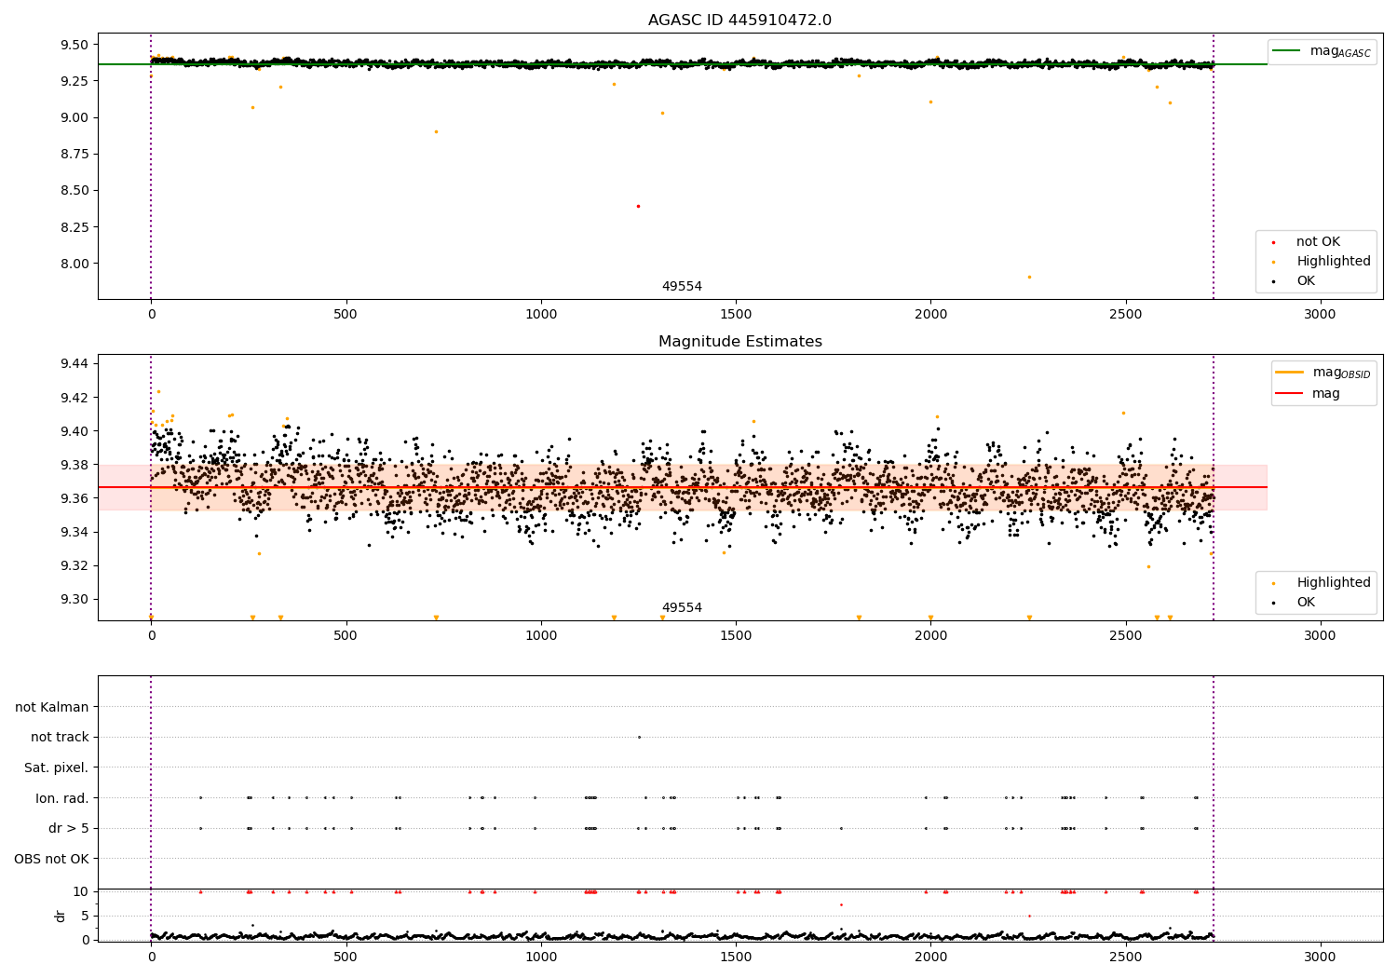Click the '1000' x-tick under the Magnitude Estimates plot
Viewport: 1397px width, 978px height.
(x=541, y=636)
